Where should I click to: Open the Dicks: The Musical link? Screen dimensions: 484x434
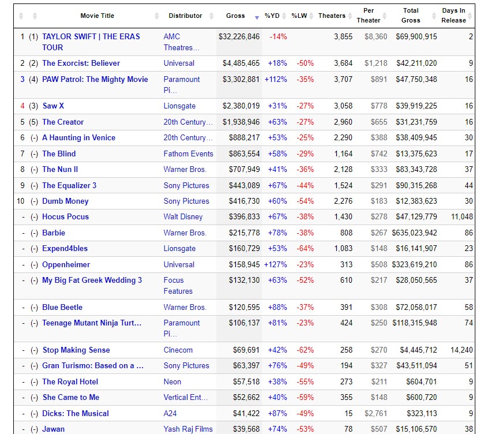click(x=75, y=413)
